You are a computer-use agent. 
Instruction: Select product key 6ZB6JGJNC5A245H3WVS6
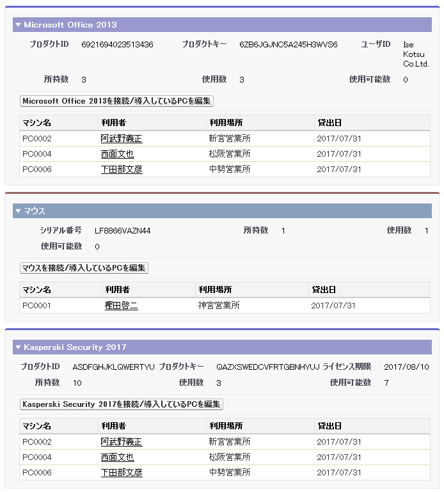(289, 45)
